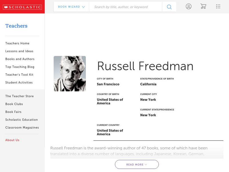Image resolution: width=229 pixels, height=172 pixels.
Task: Click the search magnifier icon
Action: pos(169,7)
